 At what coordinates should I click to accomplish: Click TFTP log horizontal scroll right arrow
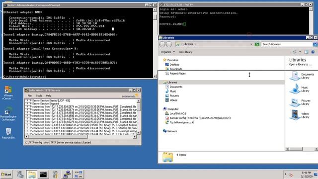135,137
